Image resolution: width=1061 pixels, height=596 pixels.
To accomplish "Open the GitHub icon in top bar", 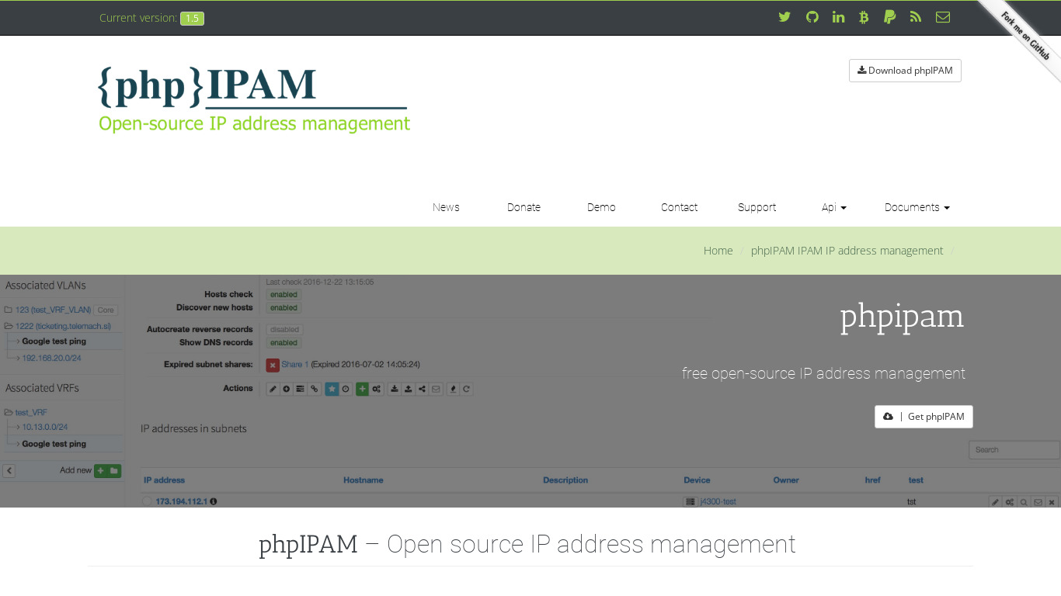I will [812, 17].
